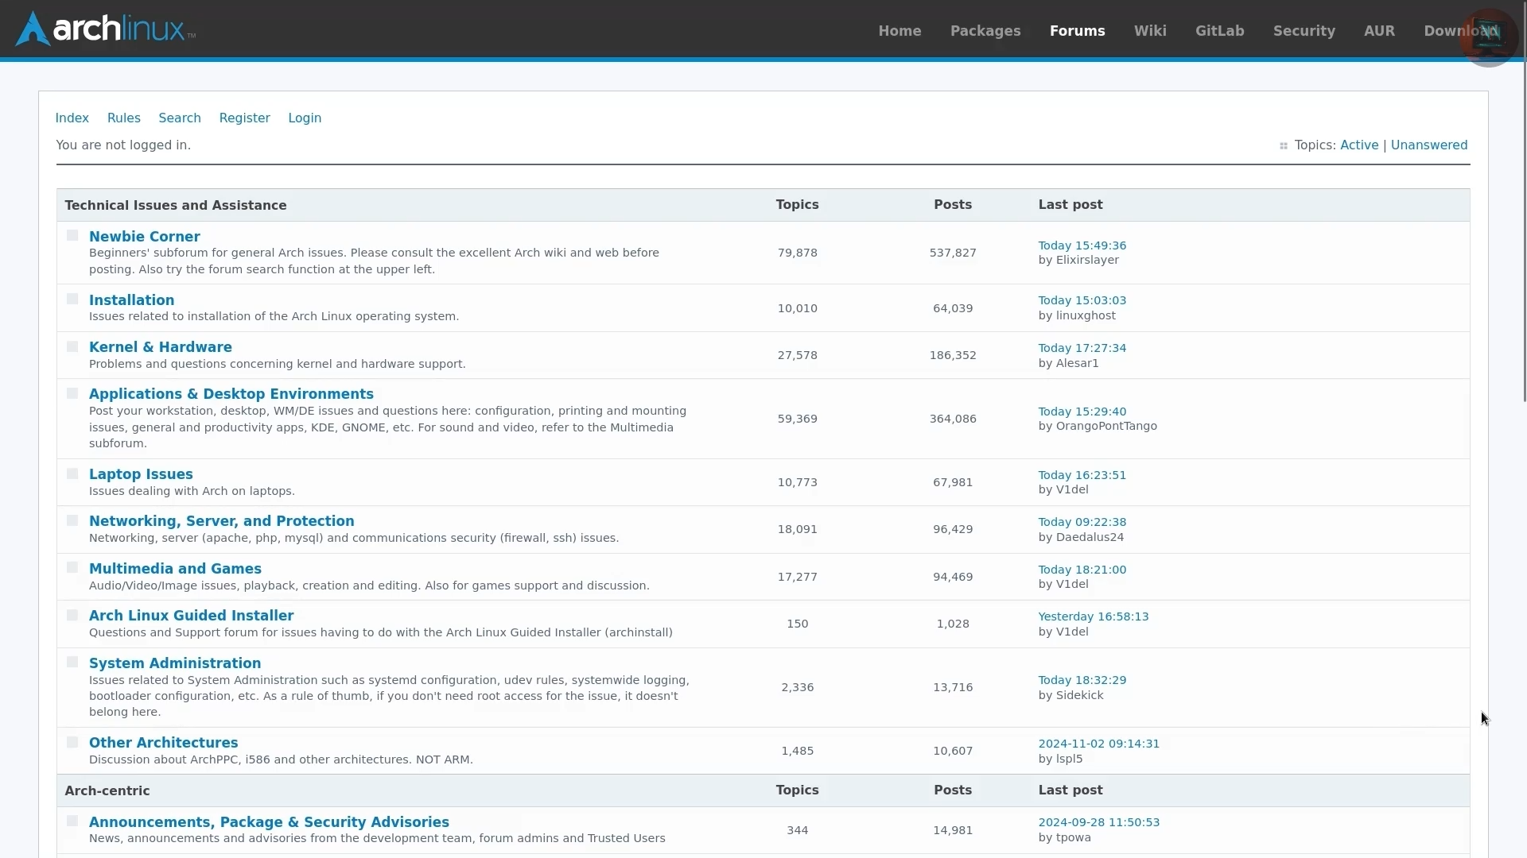The width and height of the screenshot is (1527, 858).
Task: Open the Login page link
Action: click(304, 118)
